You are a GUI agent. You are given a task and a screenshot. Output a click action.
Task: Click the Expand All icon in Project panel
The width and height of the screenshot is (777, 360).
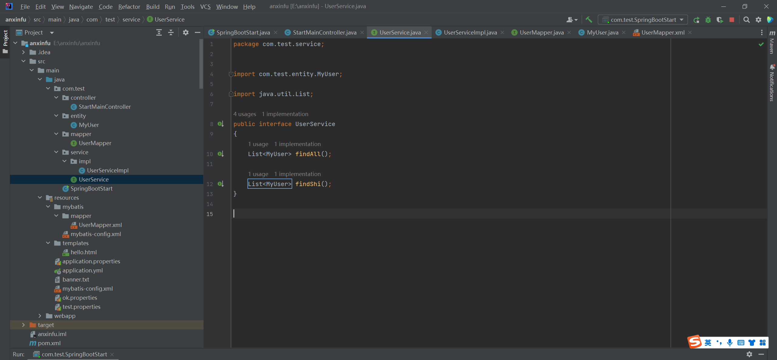tap(159, 32)
